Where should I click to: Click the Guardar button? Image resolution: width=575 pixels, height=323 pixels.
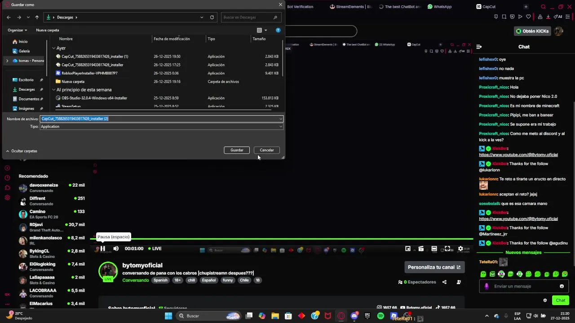pyautogui.click(x=237, y=150)
